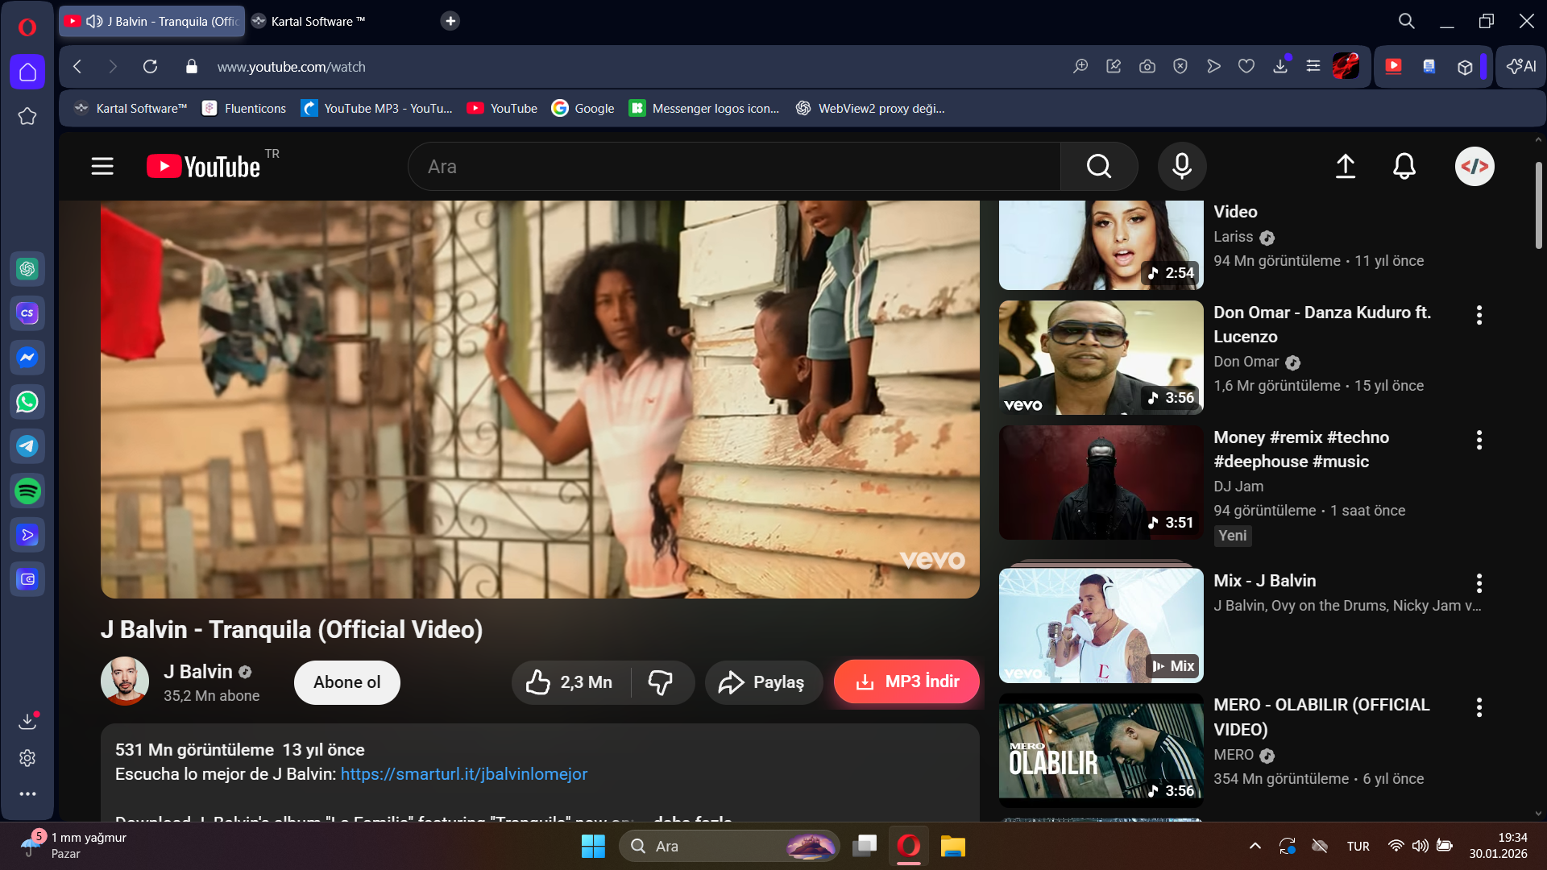The image size is (1547, 870).
Task: Open the ad blocker shield icon
Action: coord(1180,67)
